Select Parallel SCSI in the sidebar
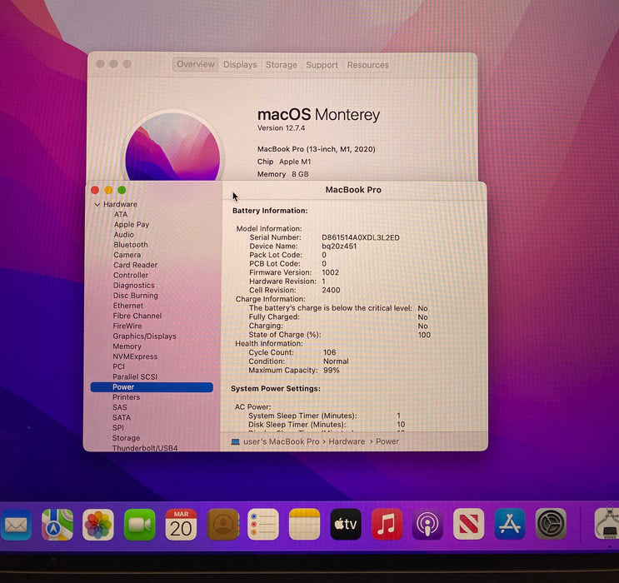 (135, 377)
